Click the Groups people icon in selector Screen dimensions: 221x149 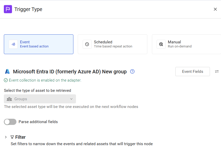9,99
